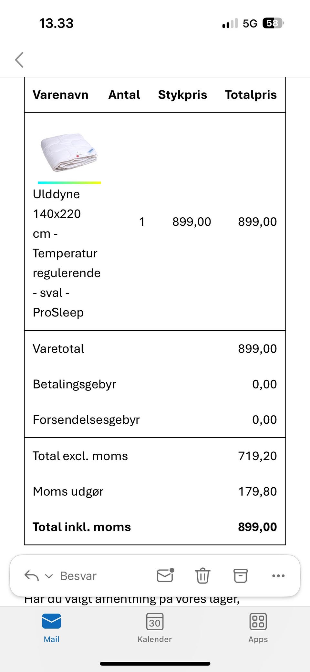Expand the reply options chevron

pos(49,576)
